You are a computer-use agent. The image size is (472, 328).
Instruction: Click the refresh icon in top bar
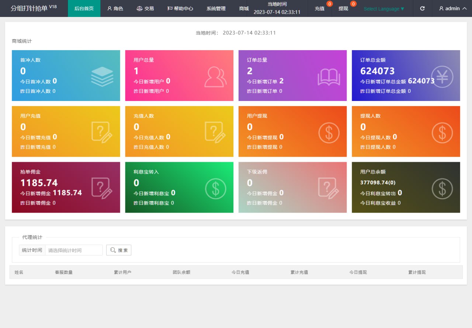pos(423,8)
